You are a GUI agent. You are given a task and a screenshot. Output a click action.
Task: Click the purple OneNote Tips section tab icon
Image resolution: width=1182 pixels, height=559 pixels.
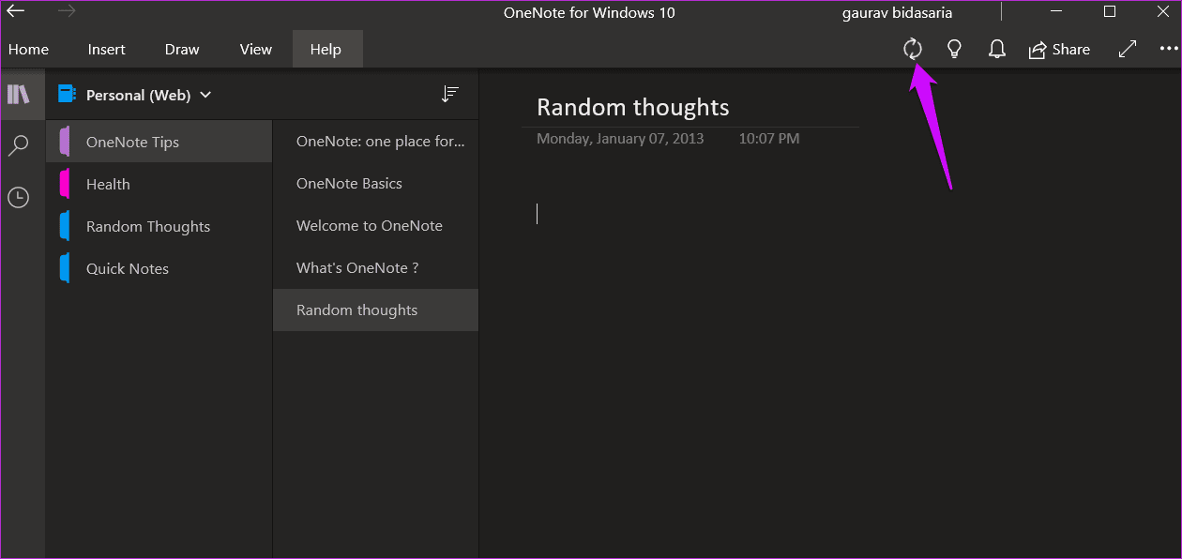(65, 142)
